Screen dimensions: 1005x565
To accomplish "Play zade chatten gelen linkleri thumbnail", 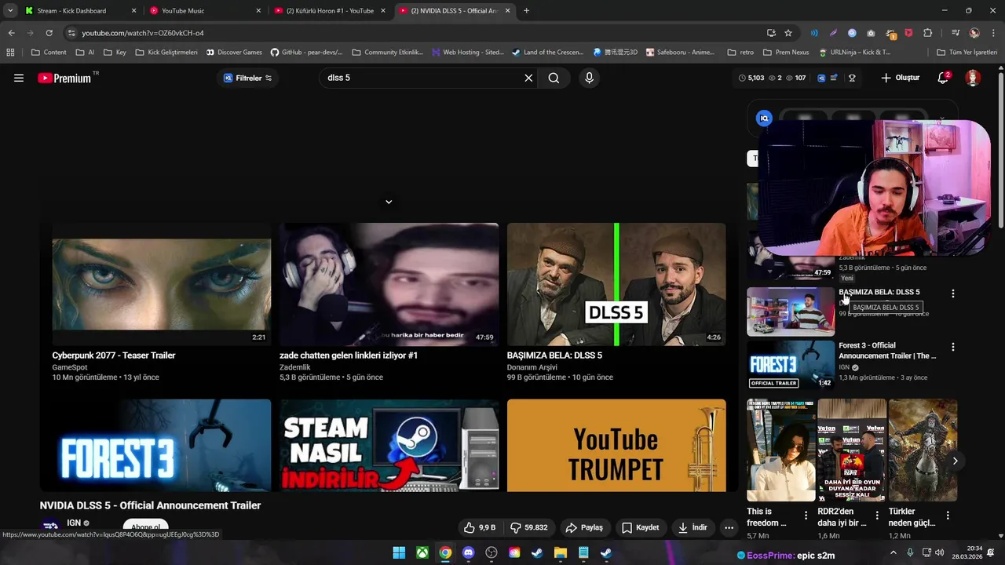I will tap(389, 284).
